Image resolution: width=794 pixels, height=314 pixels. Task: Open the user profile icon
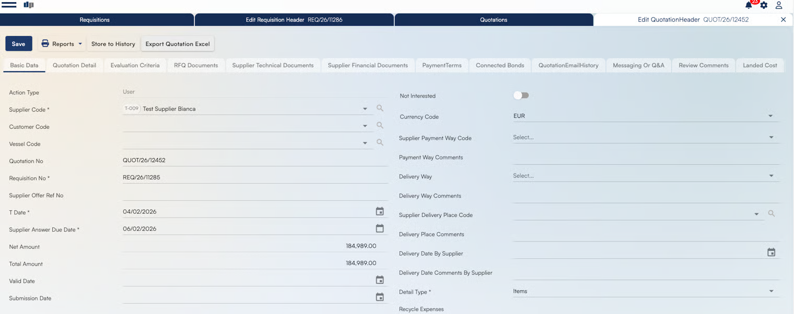(x=778, y=5)
